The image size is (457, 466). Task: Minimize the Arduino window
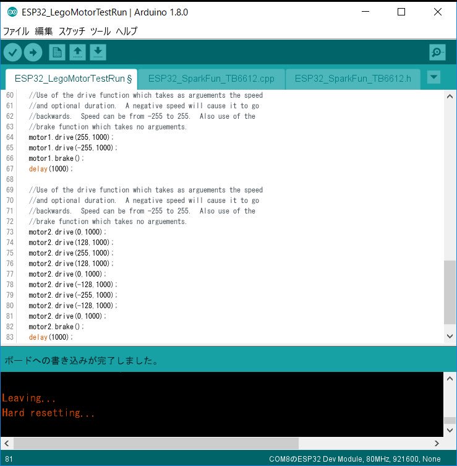pos(365,12)
